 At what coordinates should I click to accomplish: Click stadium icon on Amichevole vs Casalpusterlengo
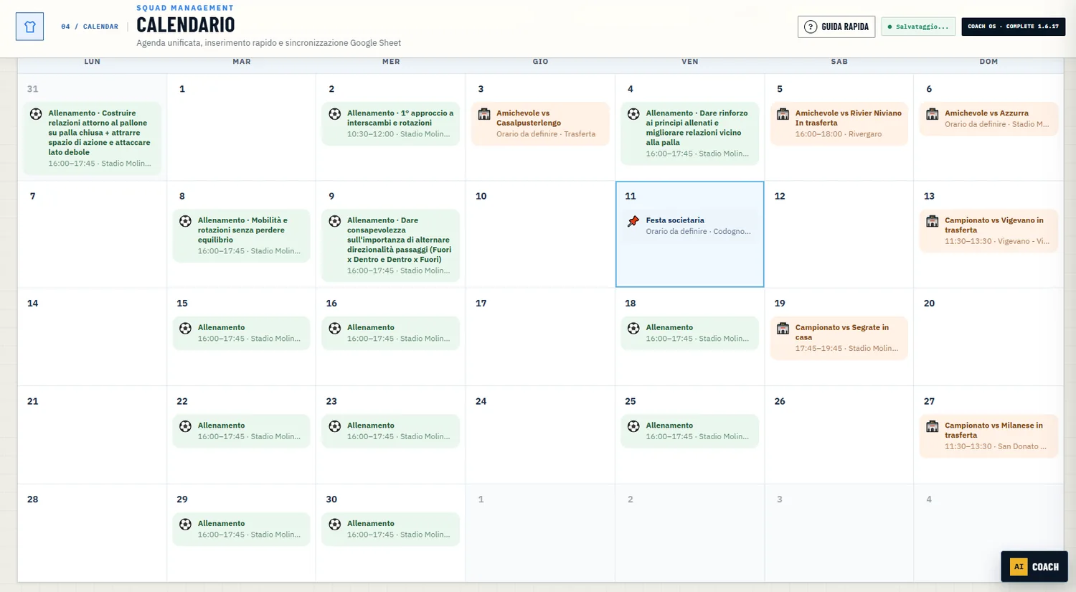(x=484, y=114)
